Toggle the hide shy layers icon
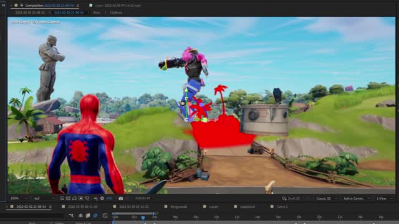Screen dimensions: 399x224 tap(80, 216)
